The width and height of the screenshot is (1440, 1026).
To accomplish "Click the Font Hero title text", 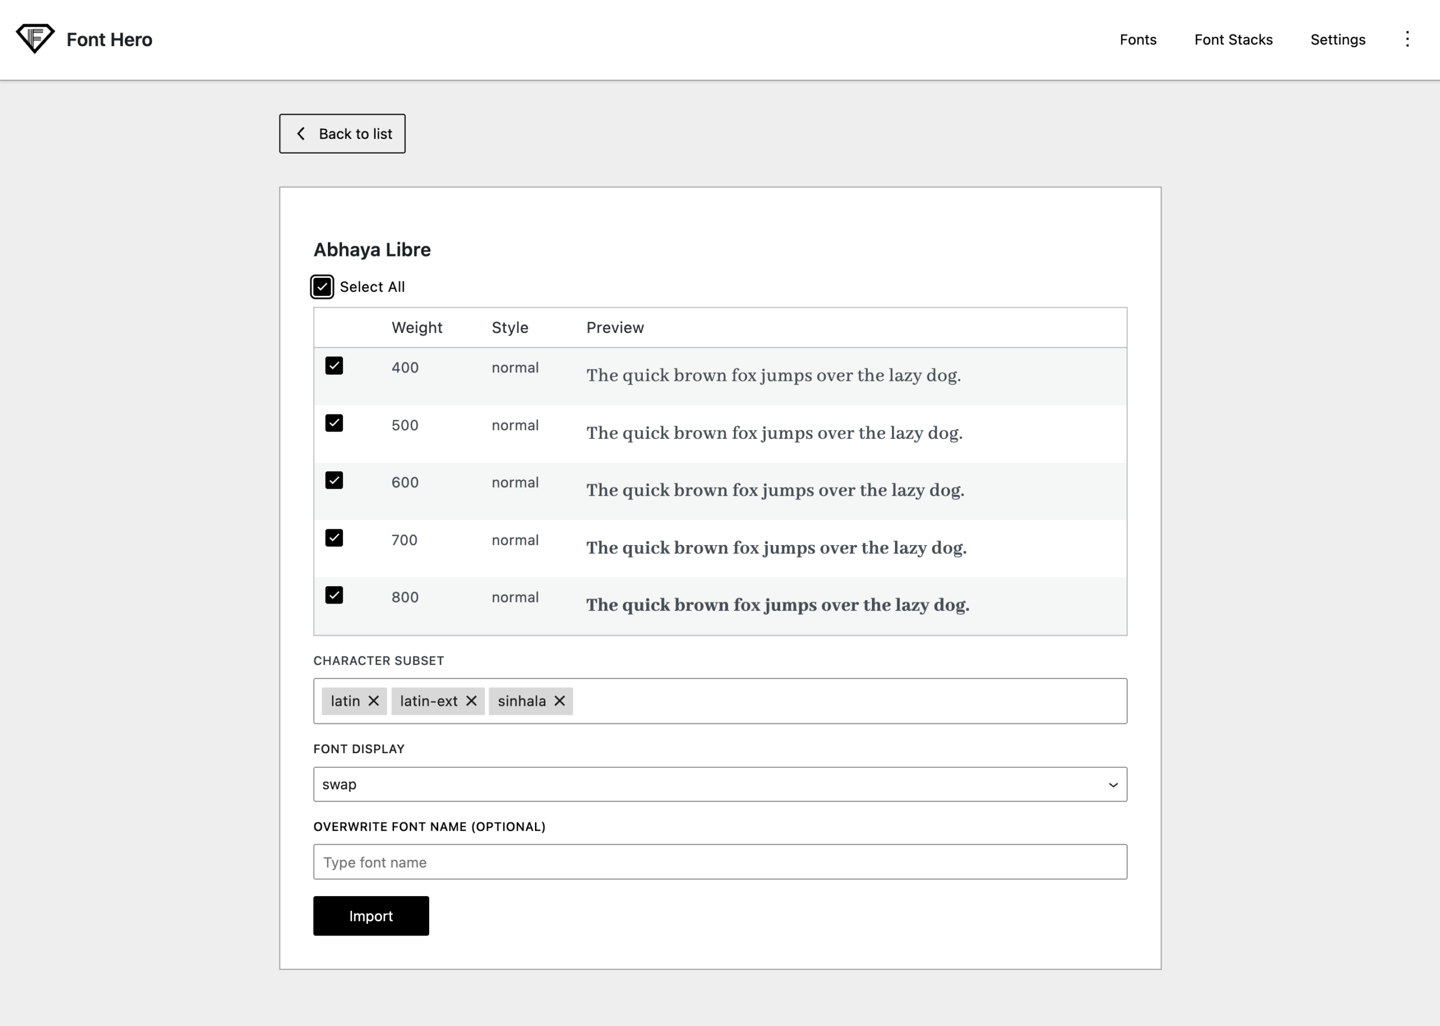I will [x=109, y=39].
